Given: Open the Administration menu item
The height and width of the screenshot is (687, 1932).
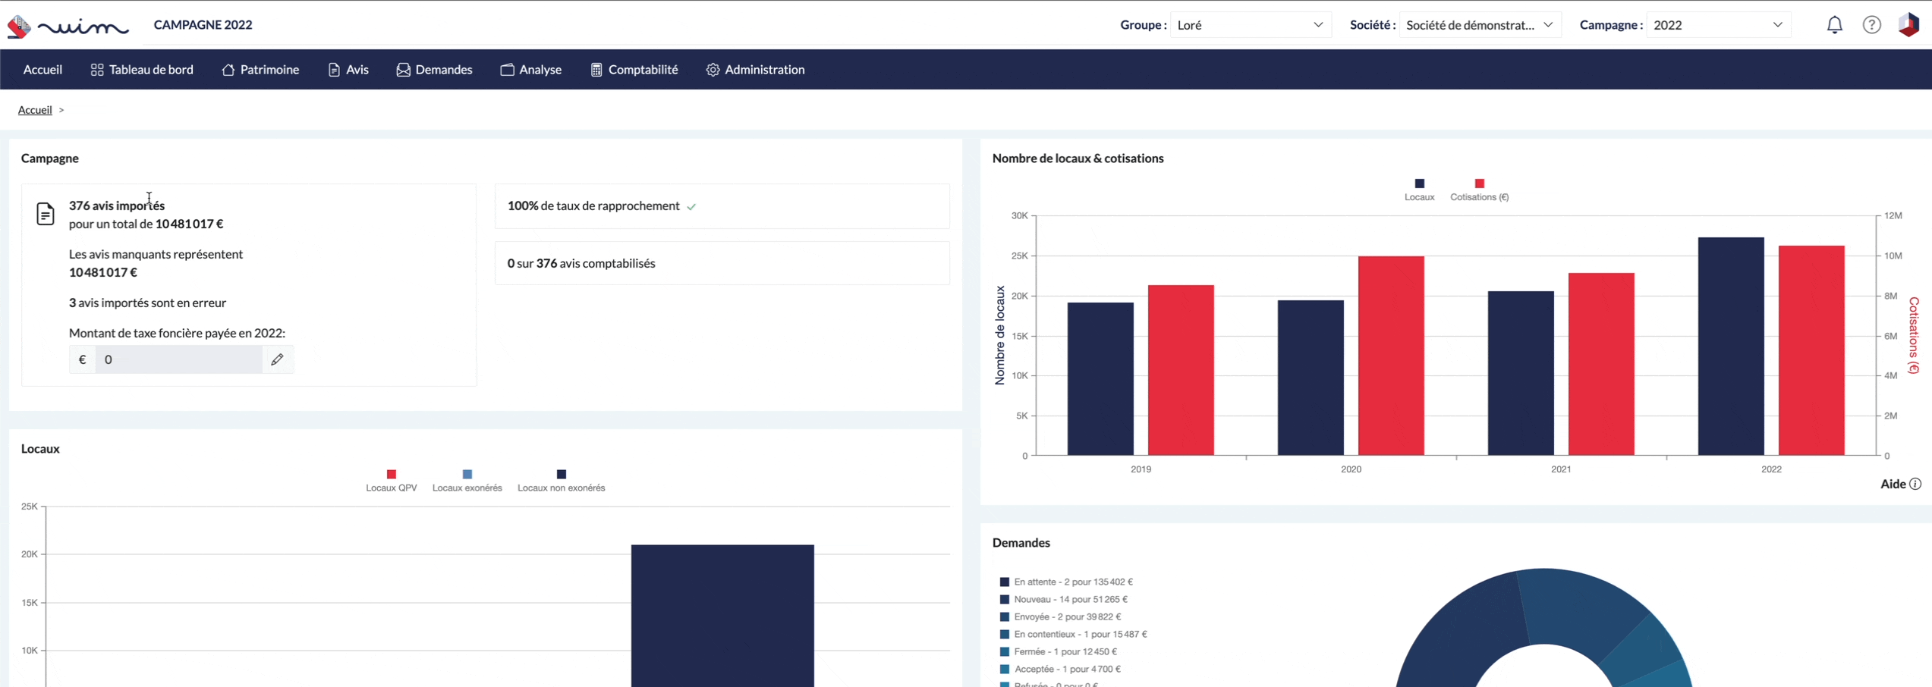Looking at the screenshot, I should tap(755, 70).
